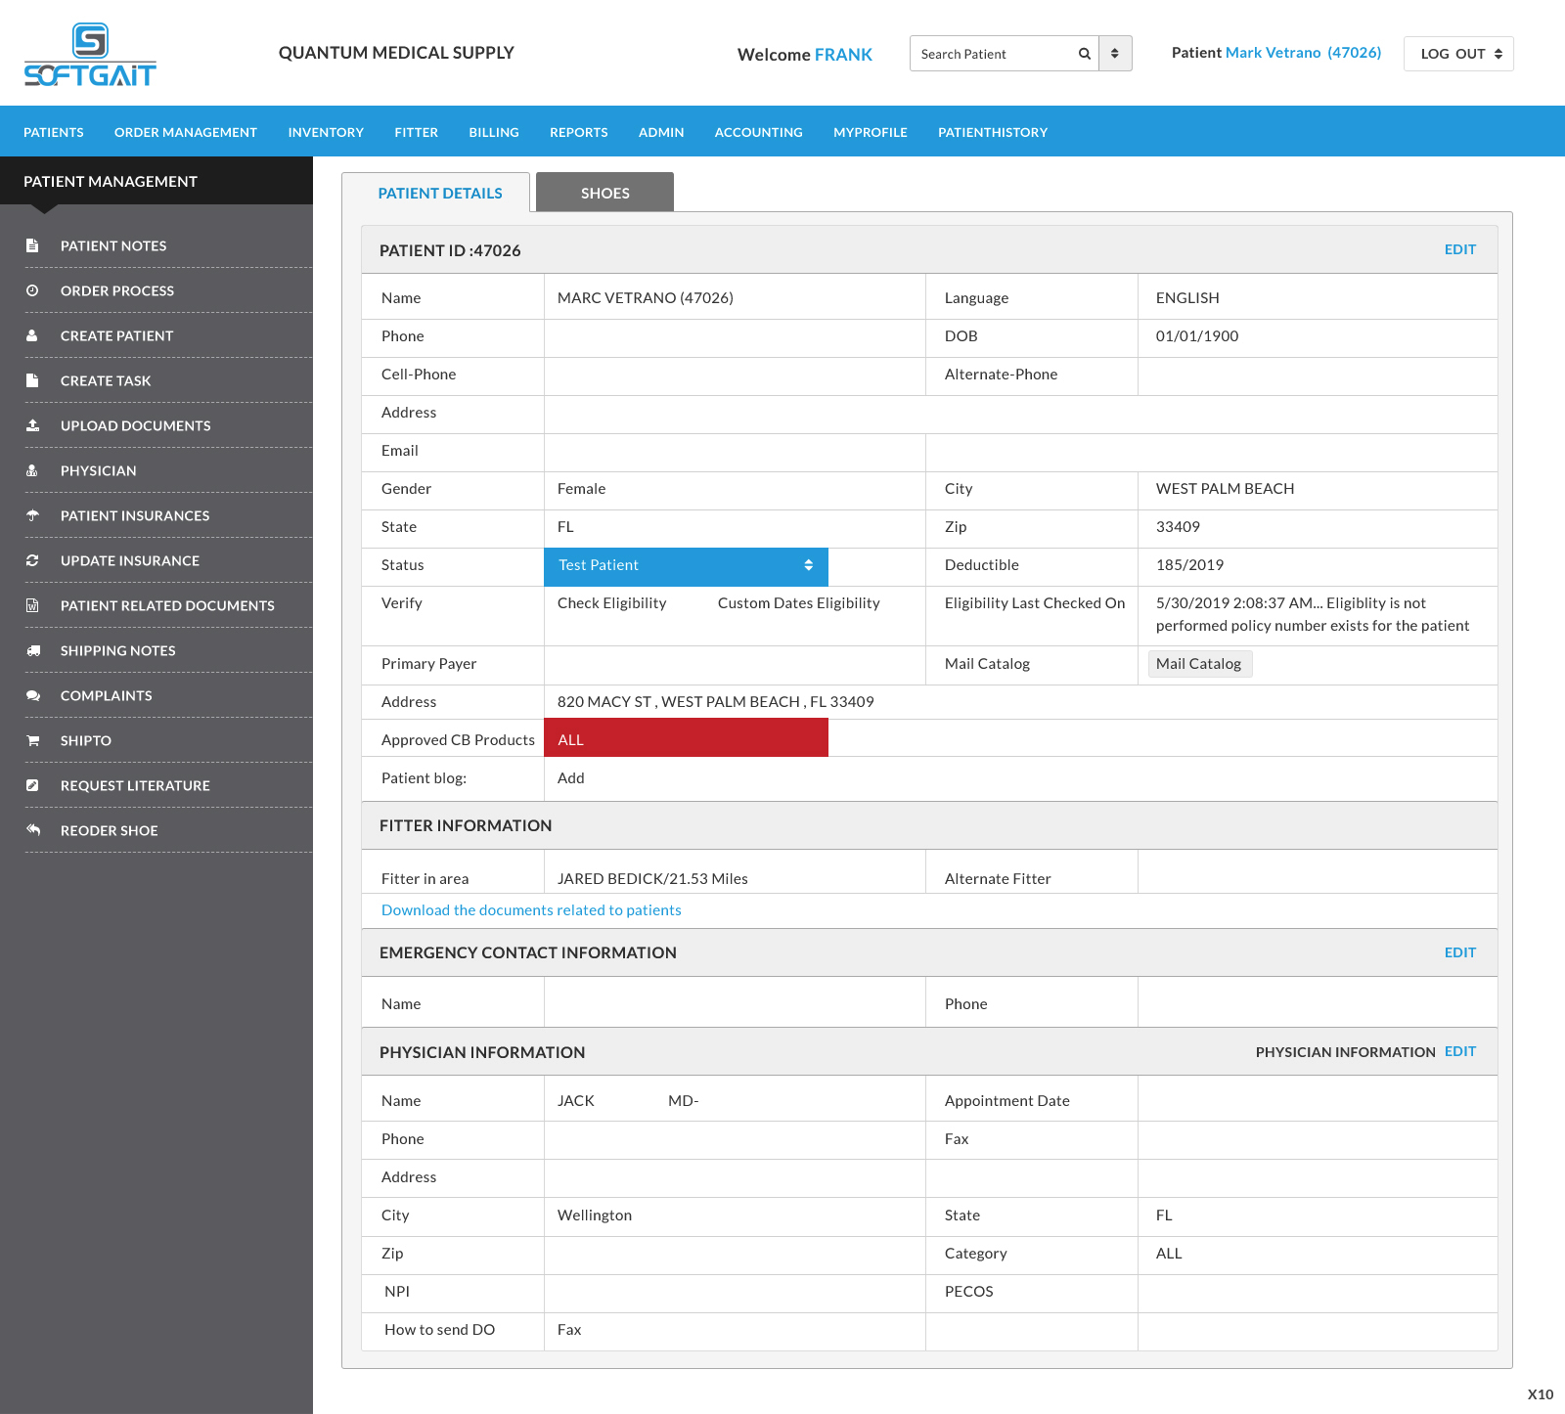
Task: Click the Update Insurance refresh icon
Action: [x=32, y=561]
